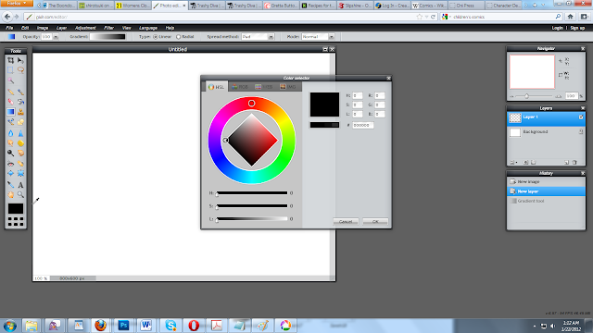Image resolution: width=593 pixels, height=333 pixels.
Task: Click the Navigator zoom slider
Action: tap(535, 96)
